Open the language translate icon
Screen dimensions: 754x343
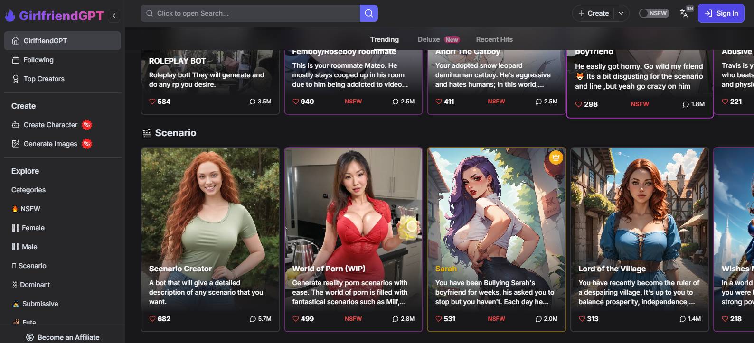click(x=684, y=13)
